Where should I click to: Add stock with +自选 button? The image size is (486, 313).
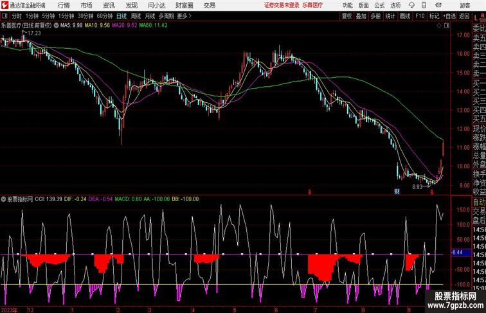[x=449, y=16]
